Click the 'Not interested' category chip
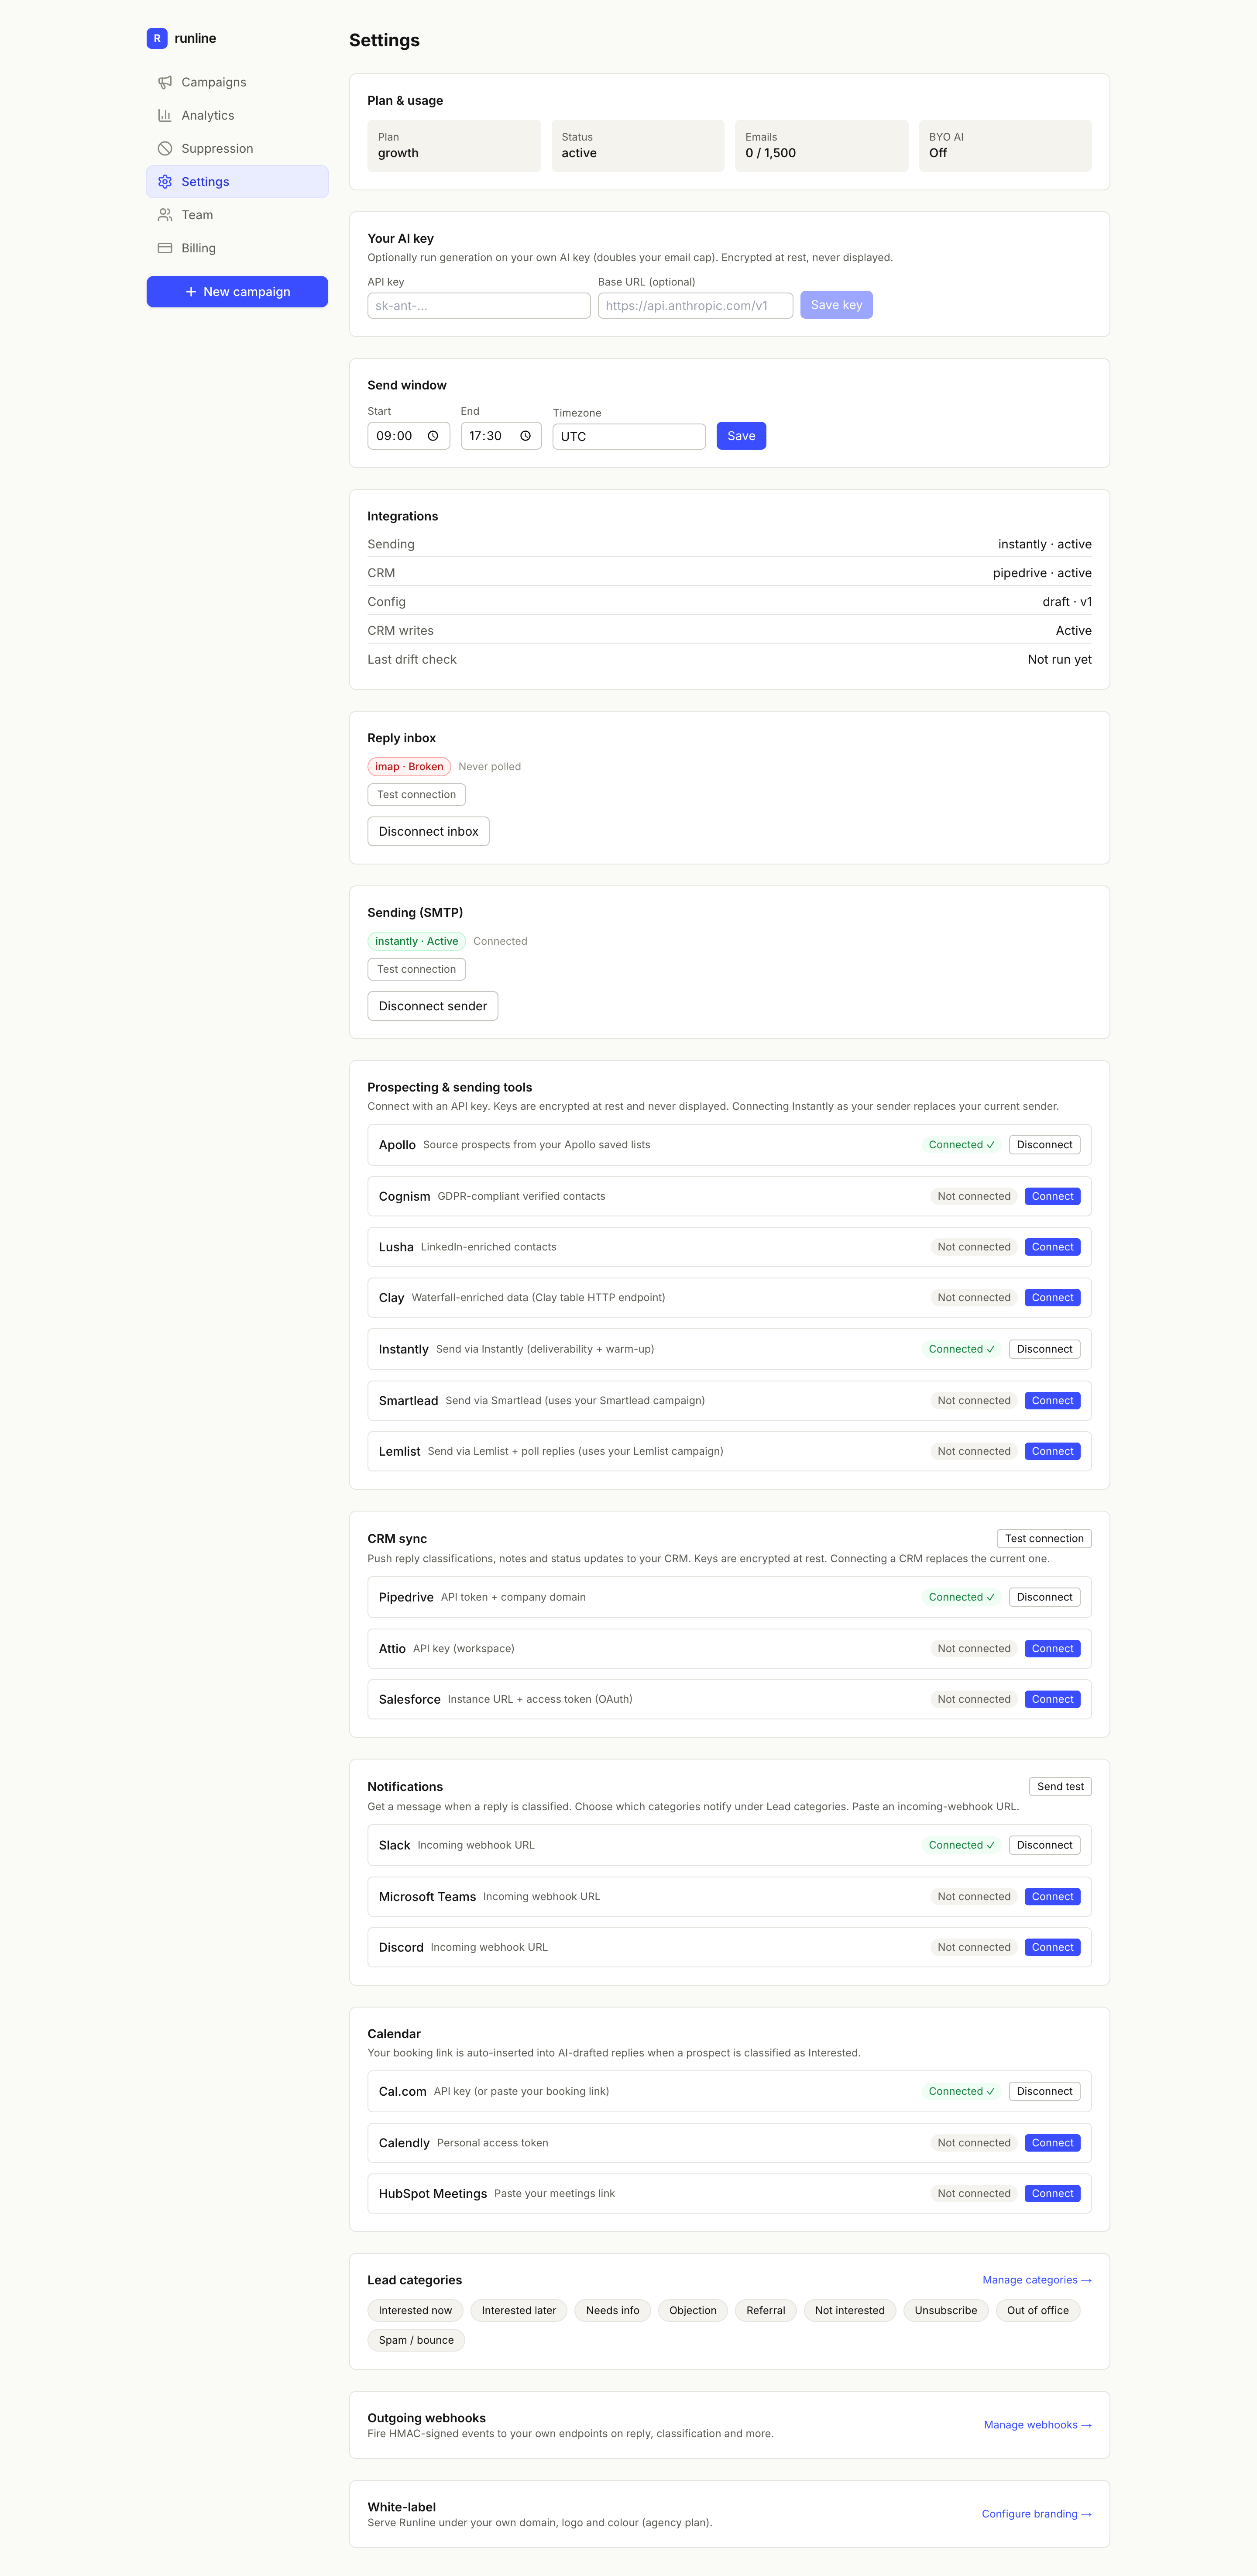Image resolution: width=1257 pixels, height=2576 pixels. point(850,2310)
